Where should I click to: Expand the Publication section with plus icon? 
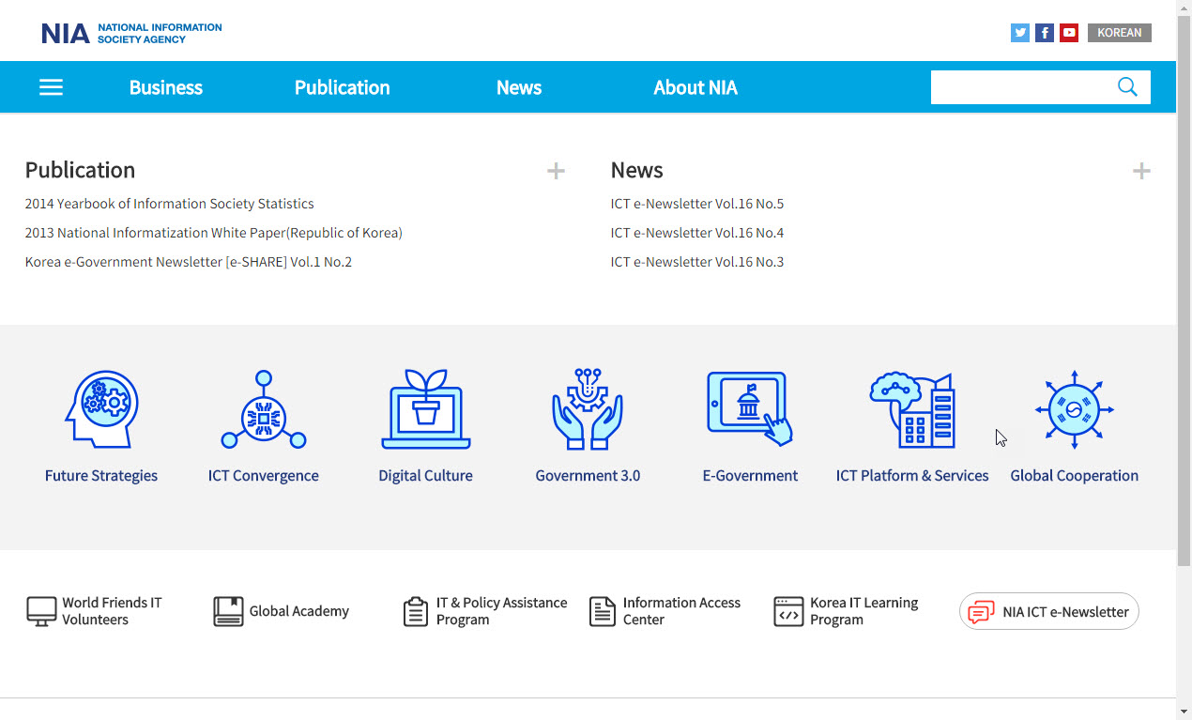[556, 171]
